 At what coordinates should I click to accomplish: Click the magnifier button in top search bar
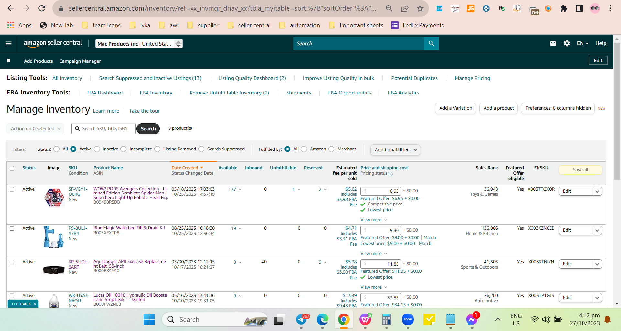431,43
